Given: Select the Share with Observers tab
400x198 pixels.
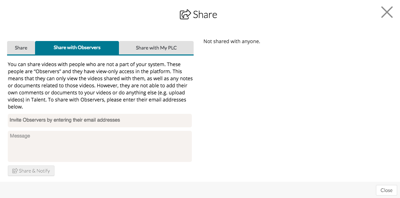Looking at the screenshot, I should click(77, 48).
